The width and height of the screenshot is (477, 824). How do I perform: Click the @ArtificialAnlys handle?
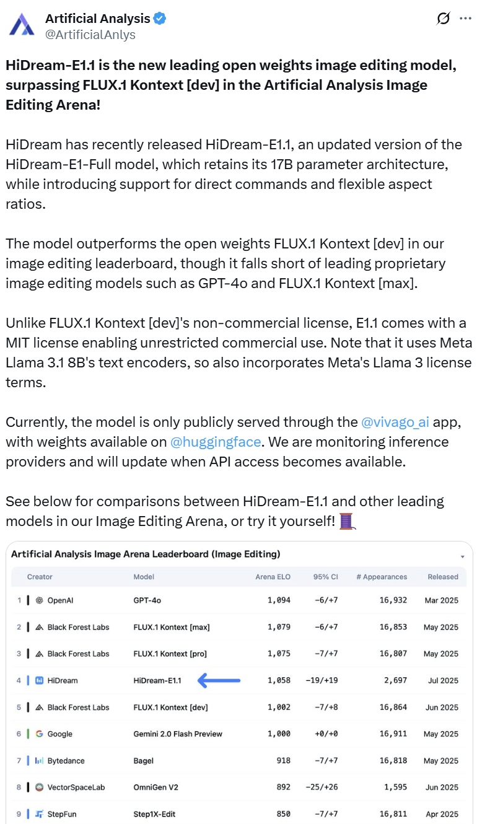pyautogui.click(x=90, y=35)
